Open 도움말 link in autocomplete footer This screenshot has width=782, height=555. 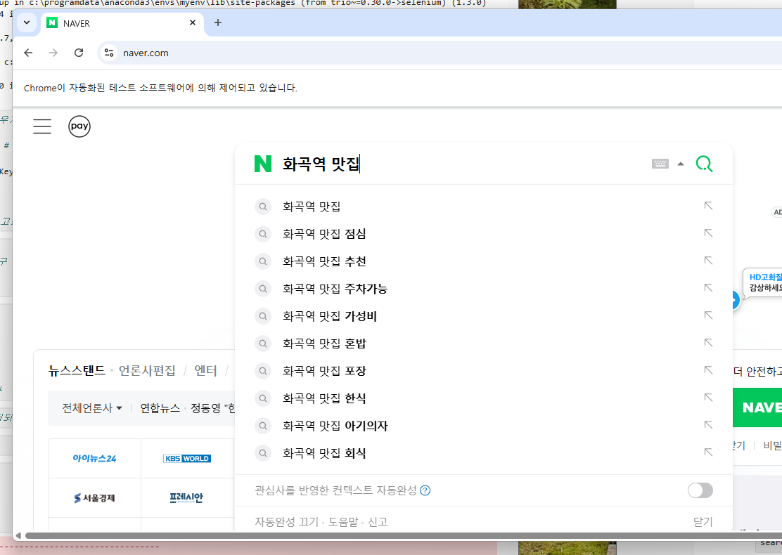point(343,521)
